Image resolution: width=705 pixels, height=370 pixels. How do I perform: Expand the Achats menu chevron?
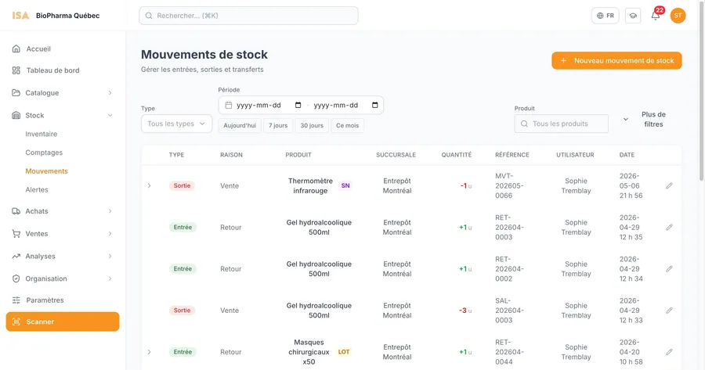[x=110, y=211]
